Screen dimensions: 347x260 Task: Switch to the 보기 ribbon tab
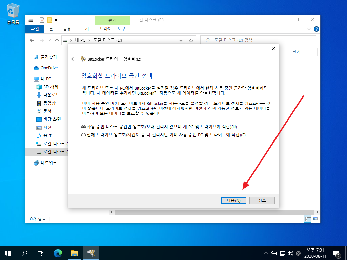[85, 29]
